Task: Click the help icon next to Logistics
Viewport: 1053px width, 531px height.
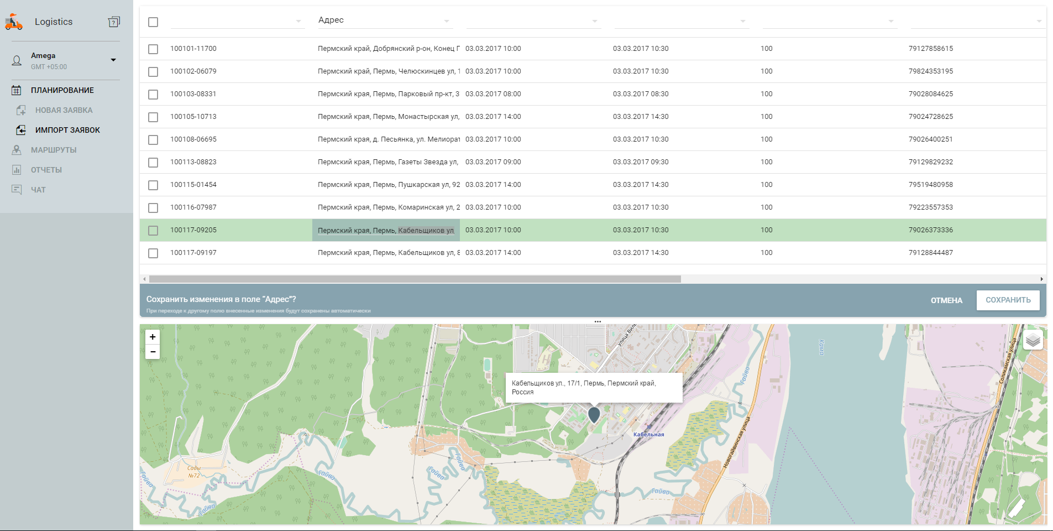Action: 114,22
